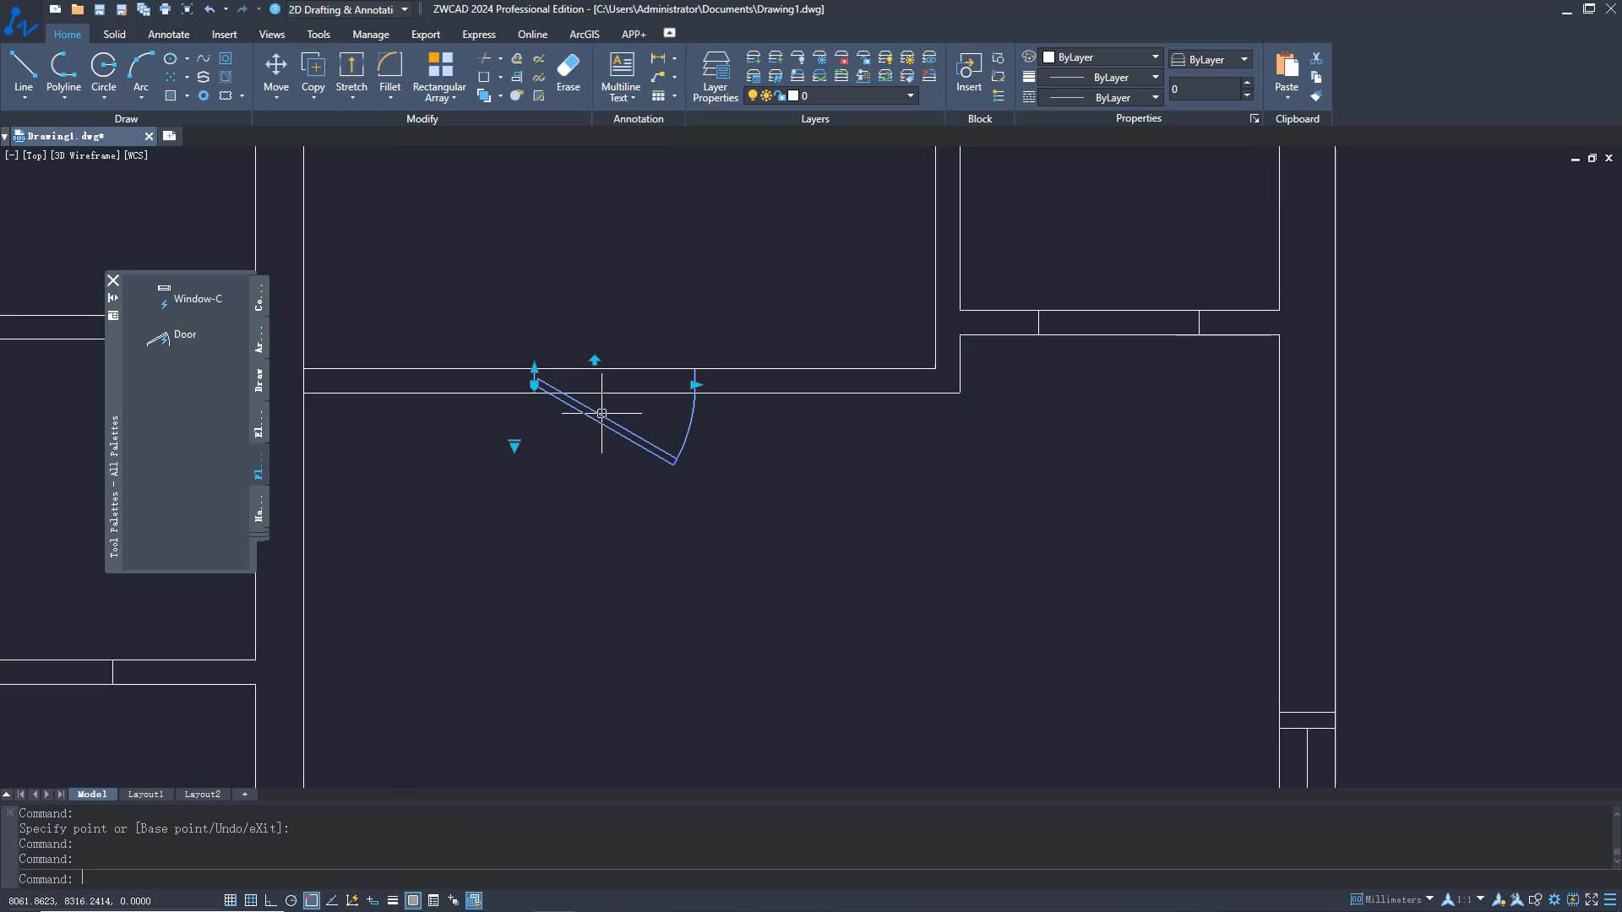This screenshot has height=912, width=1622.
Task: Switch to the Annotate ribbon tab
Action: pyautogui.click(x=168, y=34)
